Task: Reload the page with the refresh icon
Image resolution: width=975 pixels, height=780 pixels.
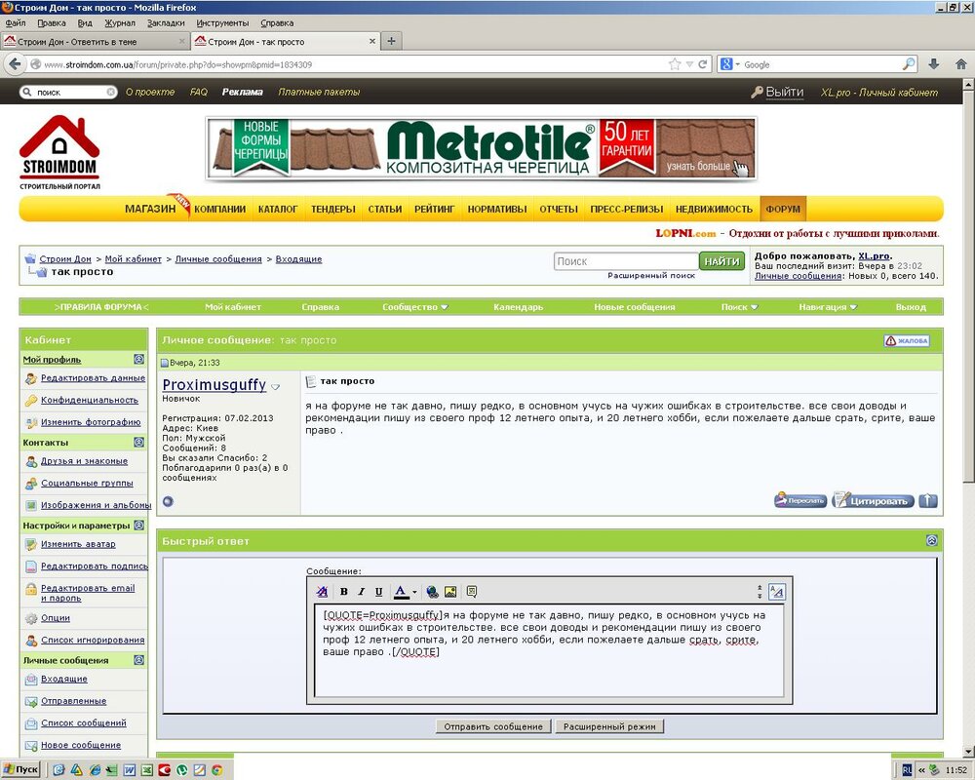Action: (703, 64)
